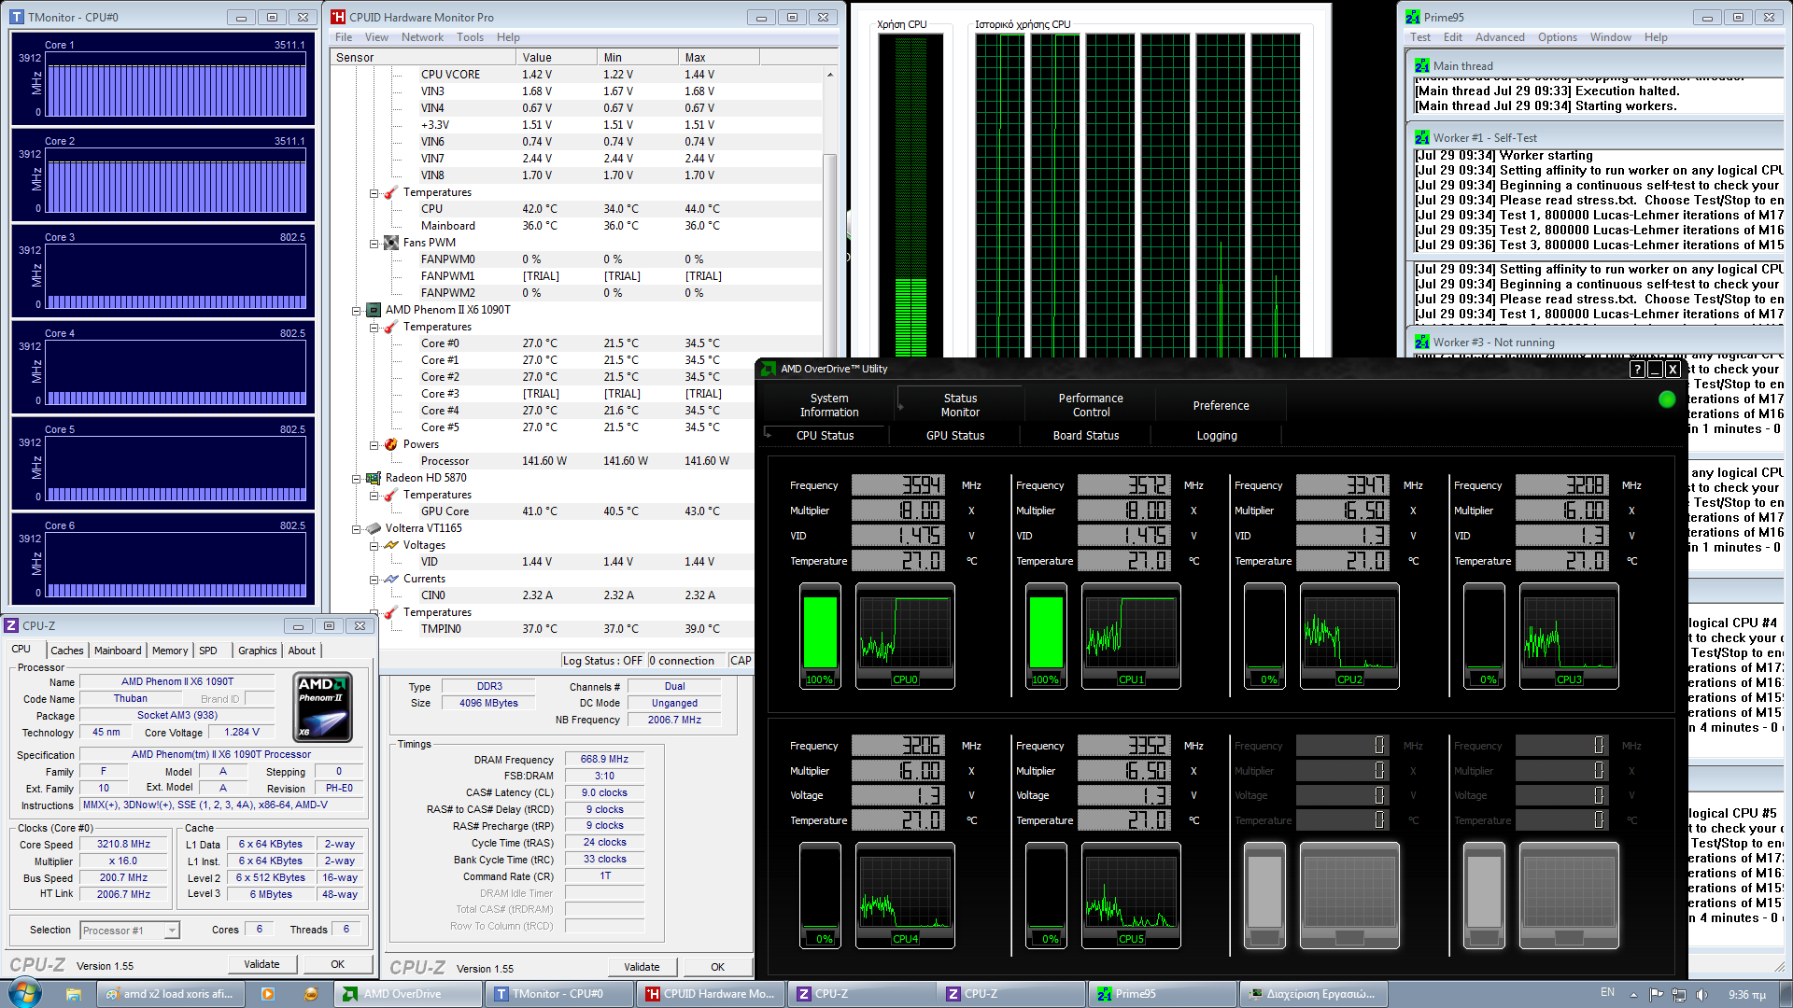Click thermometer icon of Temperatures above Core #0
The height and width of the screenshot is (1008, 1793).
[x=391, y=327]
